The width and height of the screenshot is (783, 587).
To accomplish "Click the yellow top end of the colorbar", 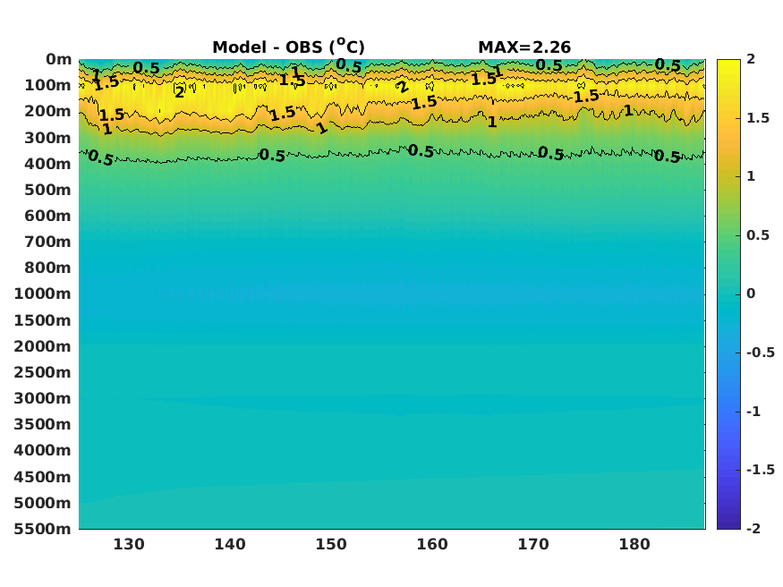I will [728, 64].
